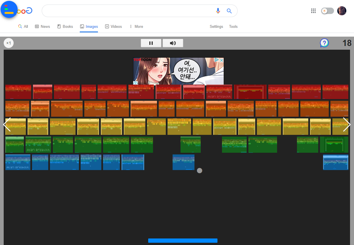This screenshot has width=354, height=245.
Task: Switch to the Books tab
Action: click(x=65, y=26)
